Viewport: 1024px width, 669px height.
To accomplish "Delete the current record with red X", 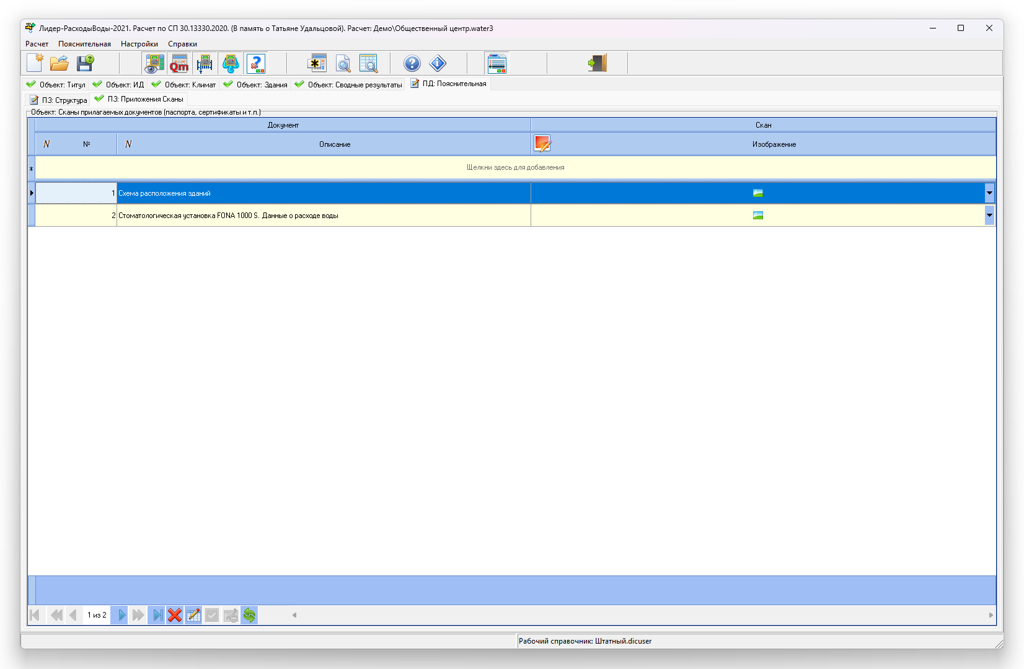I will coord(175,615).
